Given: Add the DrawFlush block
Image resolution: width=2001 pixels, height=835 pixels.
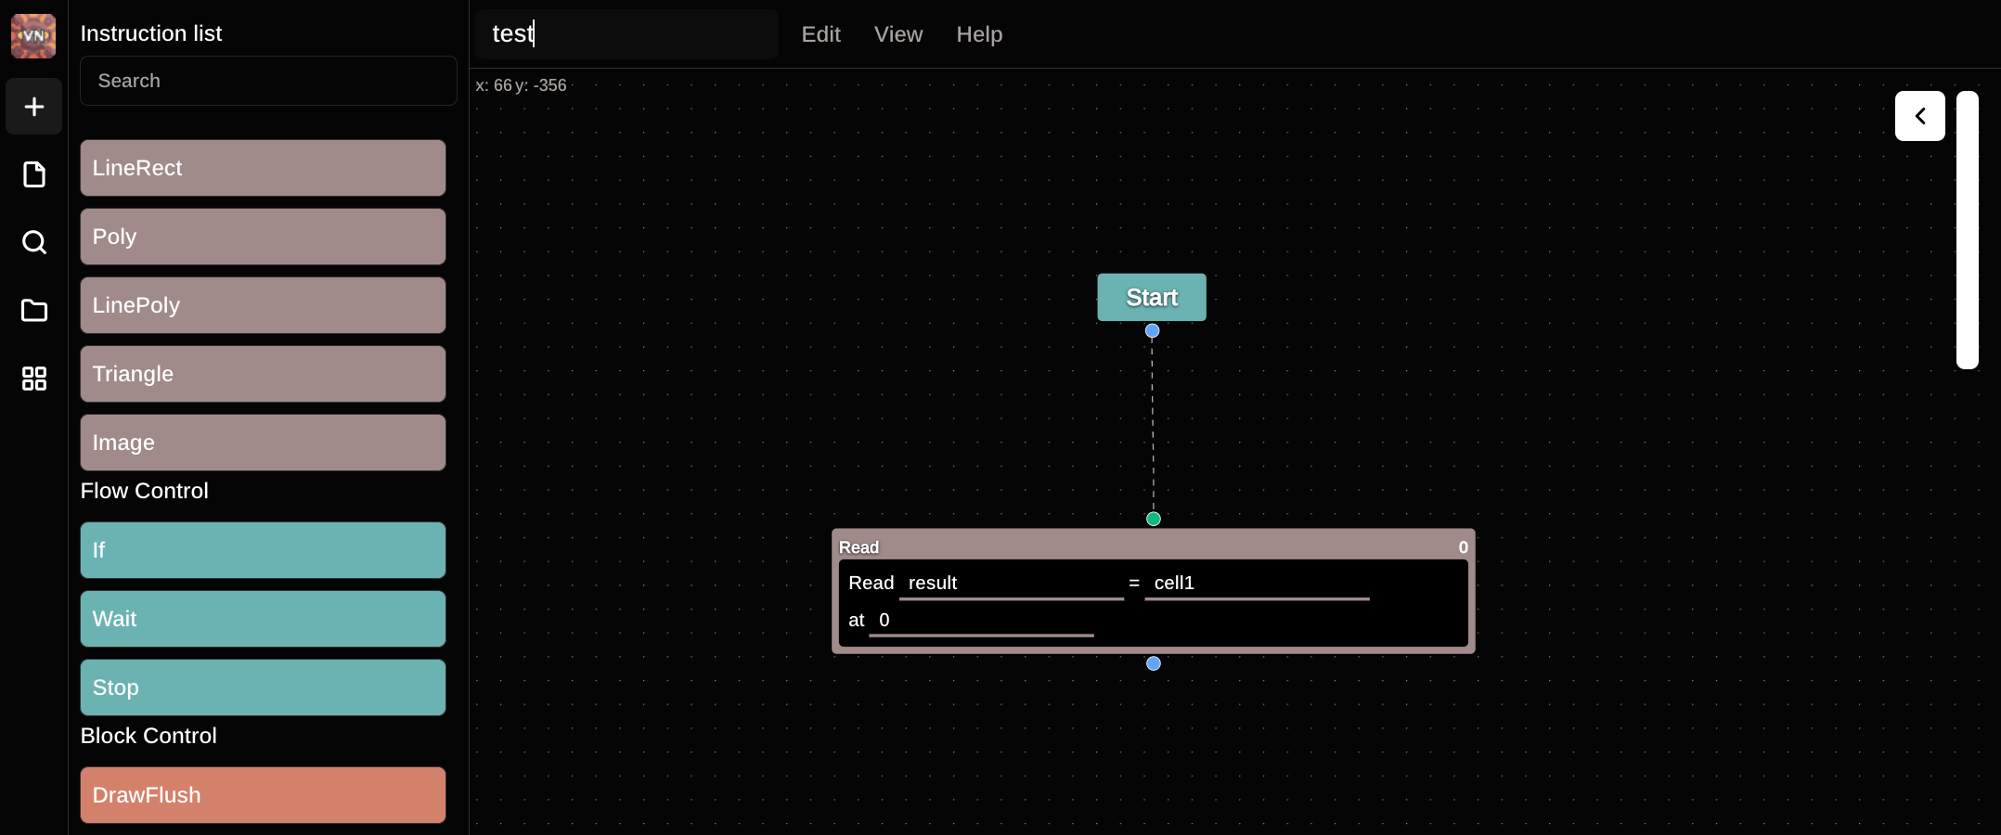Looking at the screenshot, I should [263, 795].
